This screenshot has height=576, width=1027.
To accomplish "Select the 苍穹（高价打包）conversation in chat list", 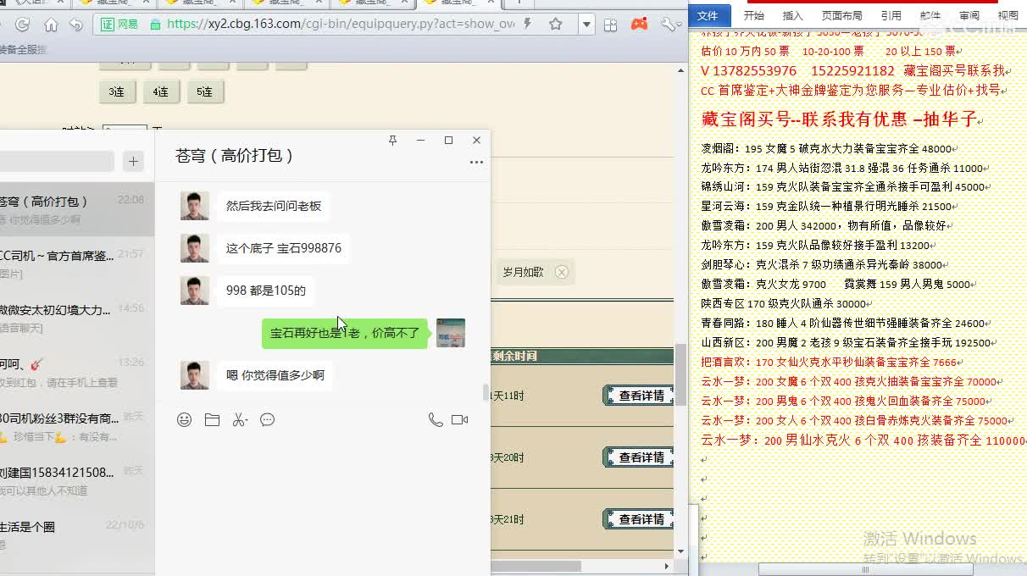I will 77,209.
